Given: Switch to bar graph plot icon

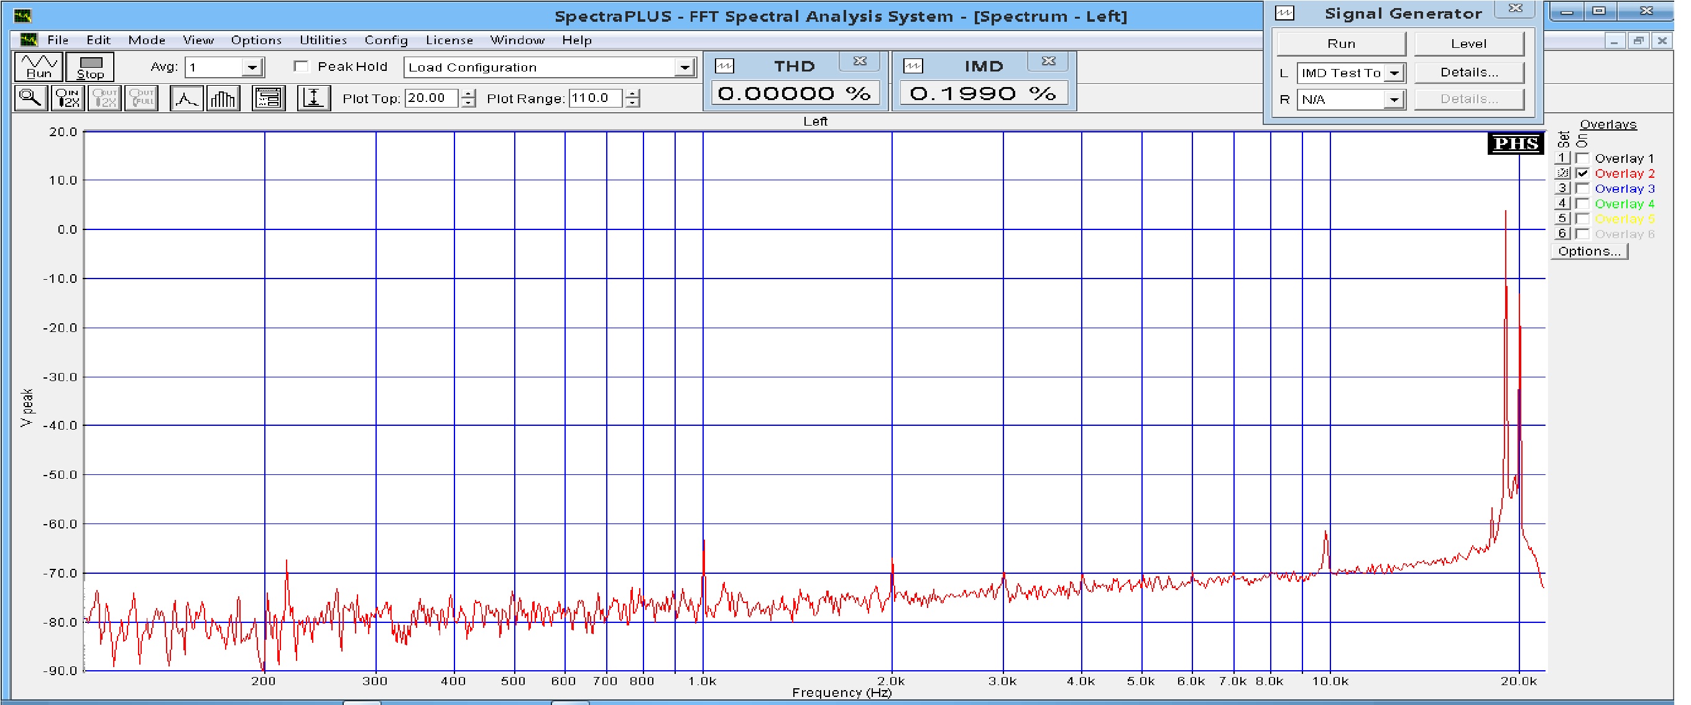Looking at the screenshot, I should [223, 98].
